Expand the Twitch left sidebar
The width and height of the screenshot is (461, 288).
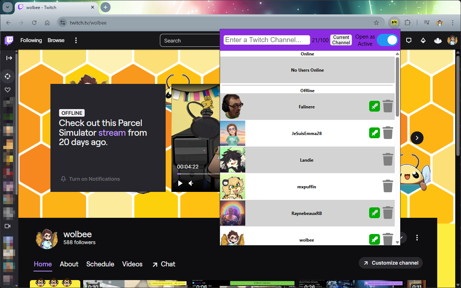[x=9, y=58]
